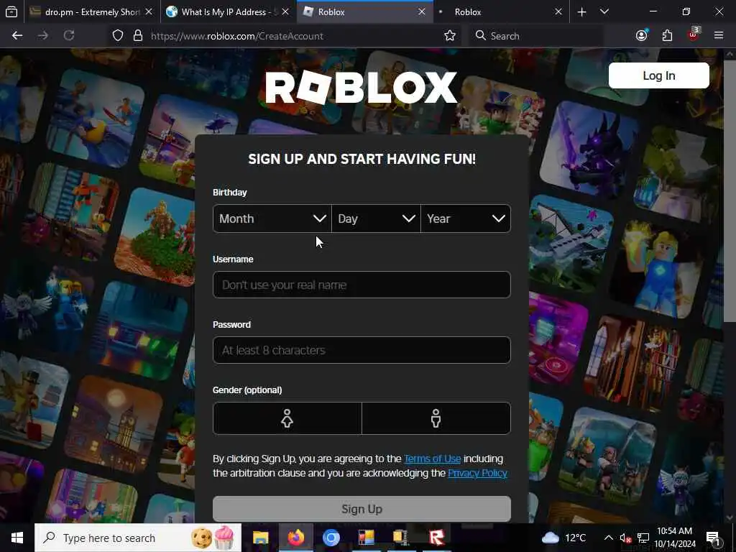This screenshot has height=552, width=736.
Task: Open the zipped folder taskbar icon
Action: [x=401, y=538]
